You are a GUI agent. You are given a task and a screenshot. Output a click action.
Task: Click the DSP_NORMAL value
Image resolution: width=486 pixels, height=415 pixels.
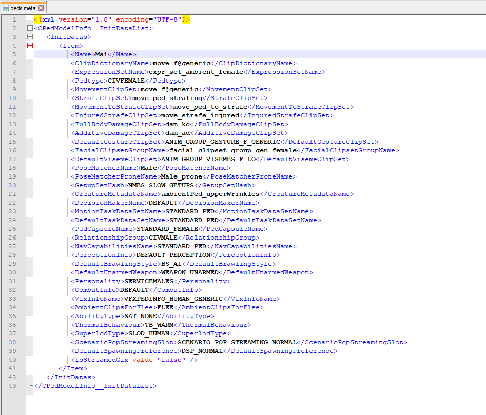[202, 351]
